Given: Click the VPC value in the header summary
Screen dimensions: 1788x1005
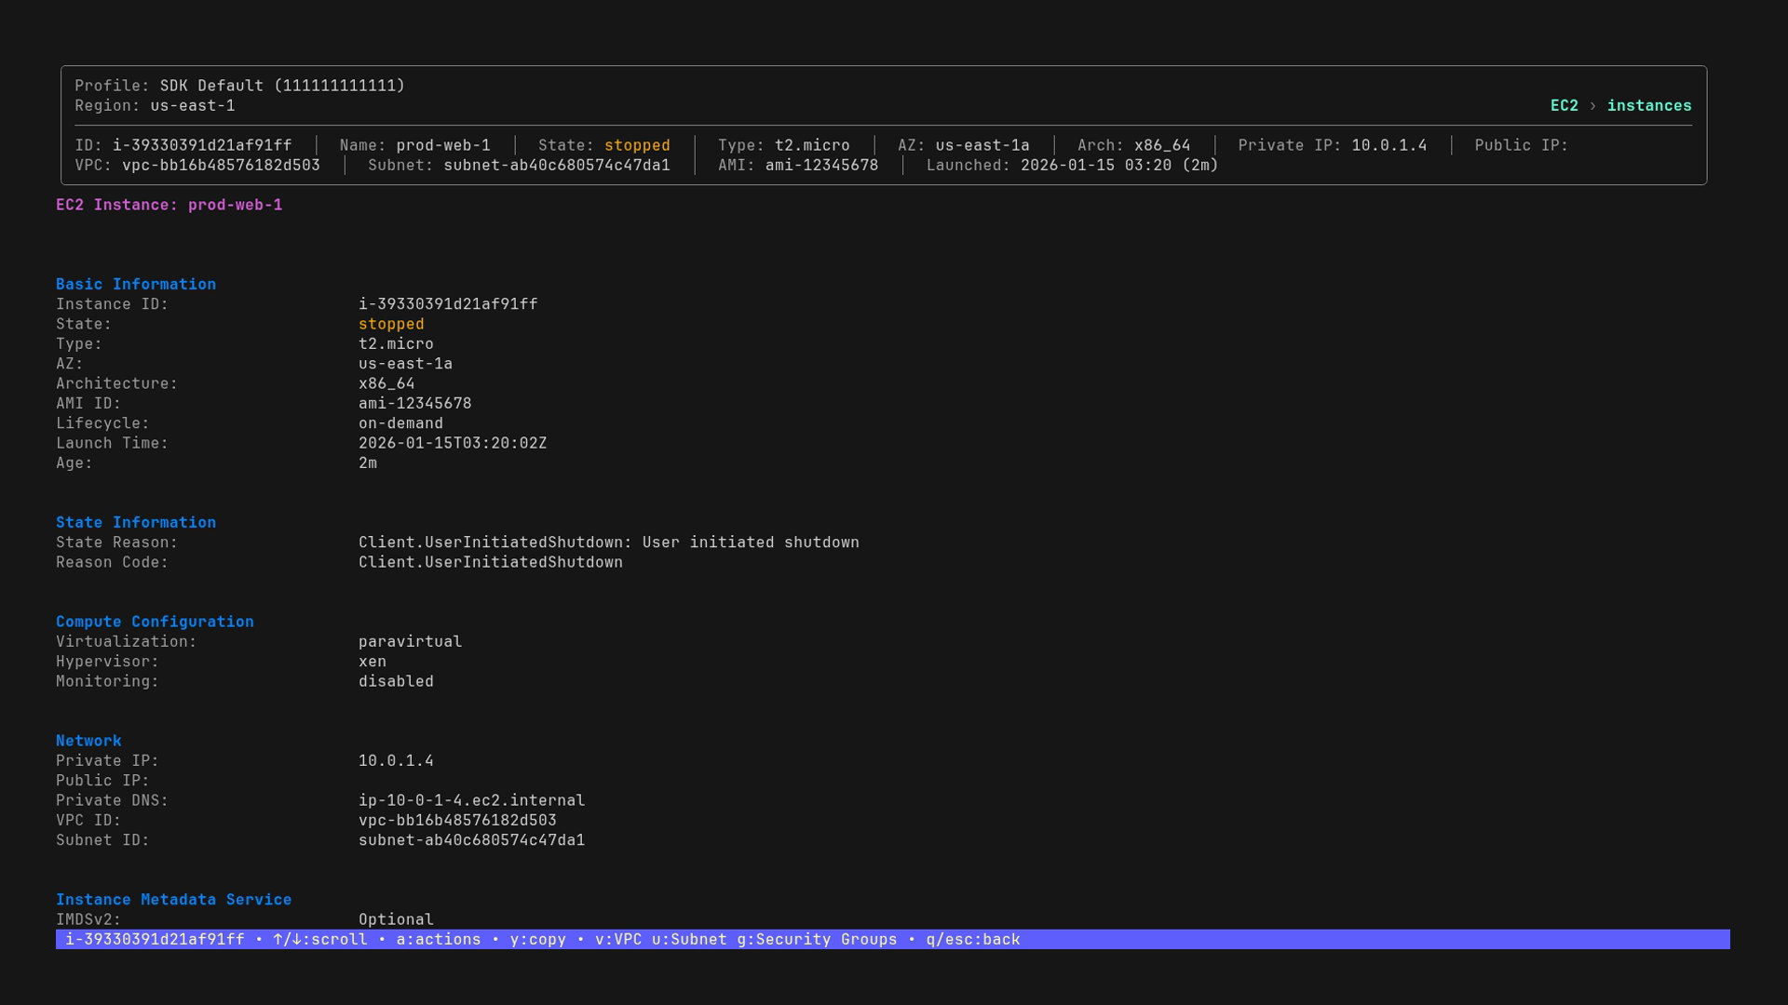Looking at the screenshot, I should pyautogui.click(x=221, y=166).
